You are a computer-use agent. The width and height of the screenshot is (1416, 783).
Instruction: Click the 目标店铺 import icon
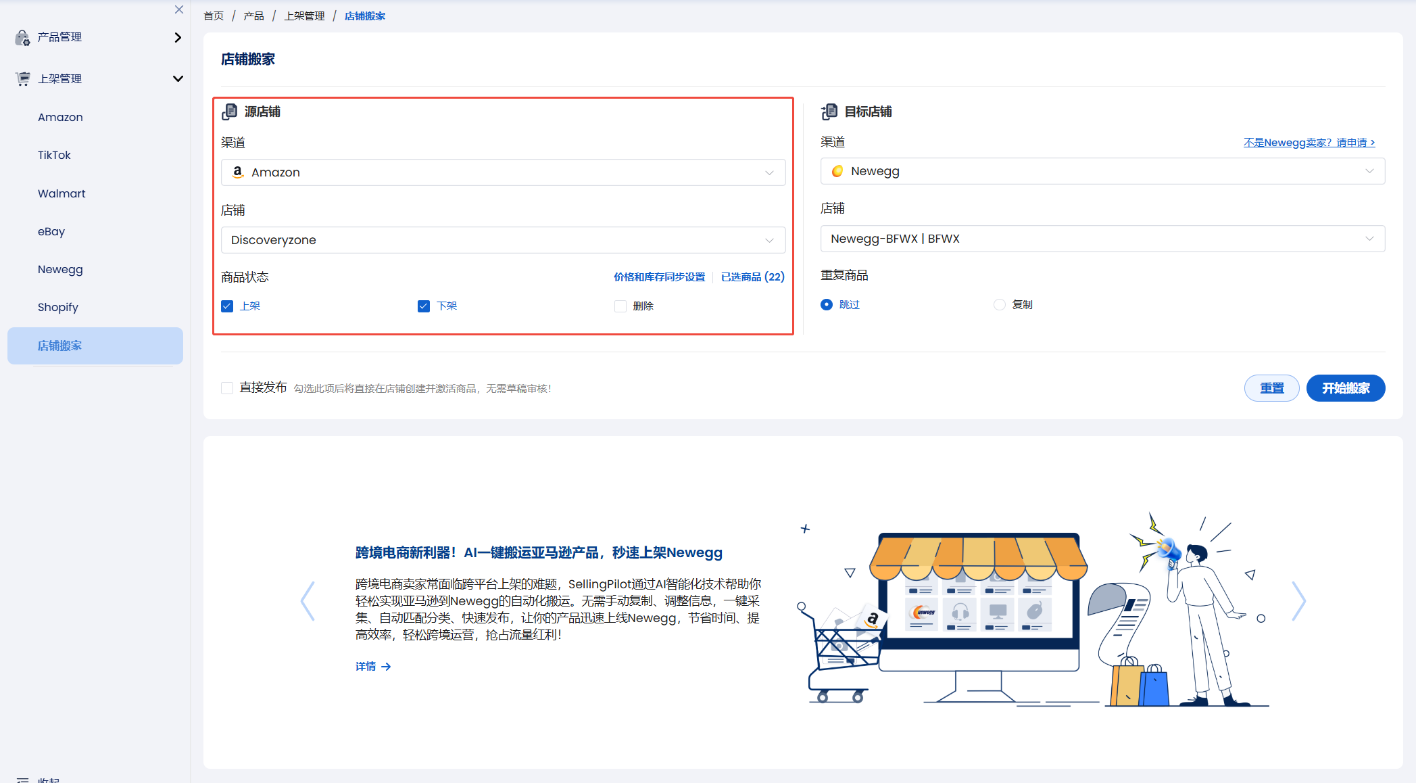pos(829,111)
